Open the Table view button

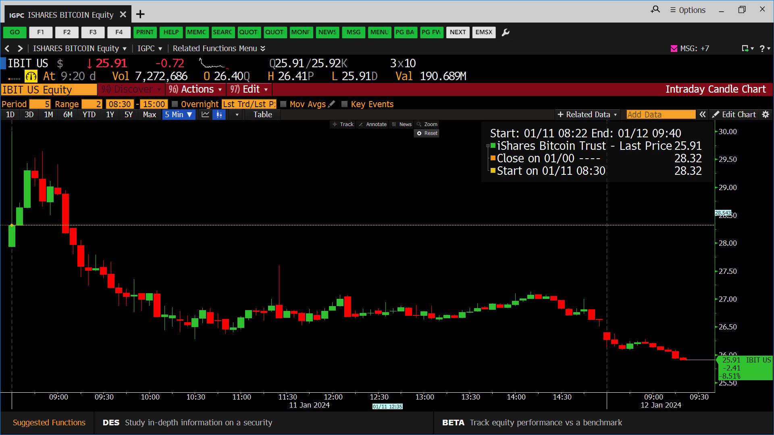tap(263, 115)
